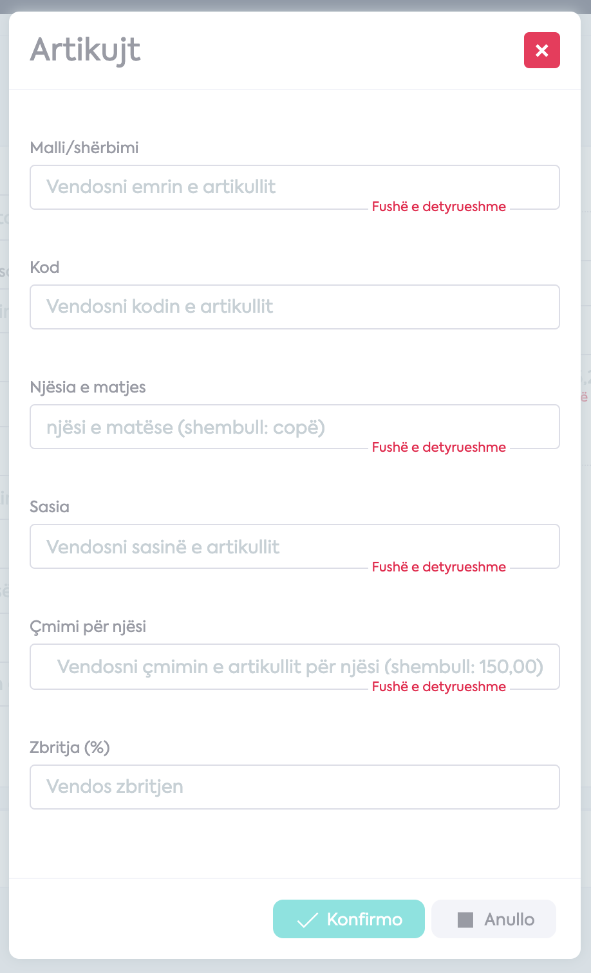Click the required-field error under Malli/shërbimi

pos(439,207)
